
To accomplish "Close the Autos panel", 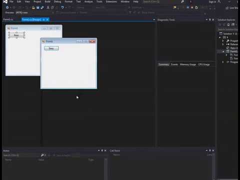I will tap(105, 150).
